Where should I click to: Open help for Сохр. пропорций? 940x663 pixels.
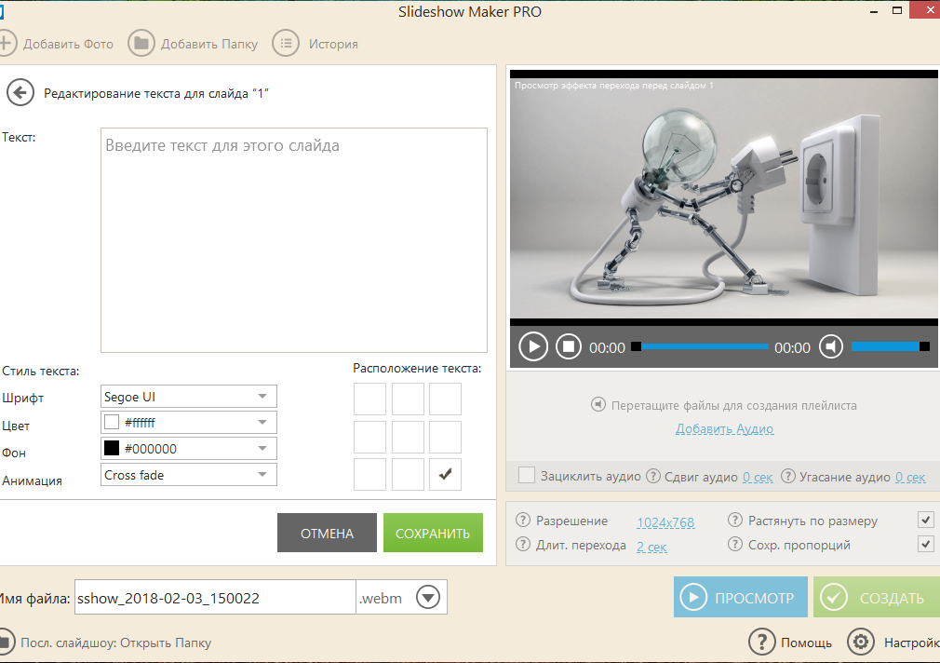(735, 545)
